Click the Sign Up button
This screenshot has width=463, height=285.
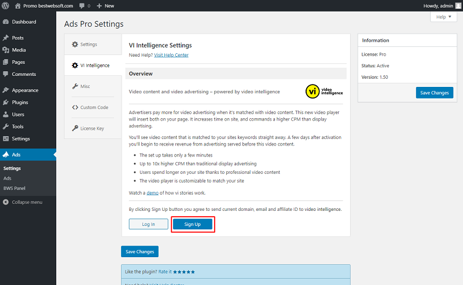[x=193, y=224]
